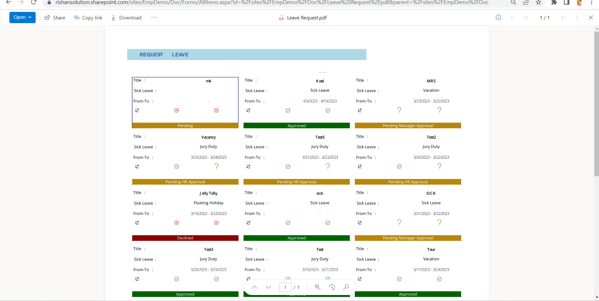Bookmark this page with browser star icon
The image size is (599, 301).
[538, 3]
